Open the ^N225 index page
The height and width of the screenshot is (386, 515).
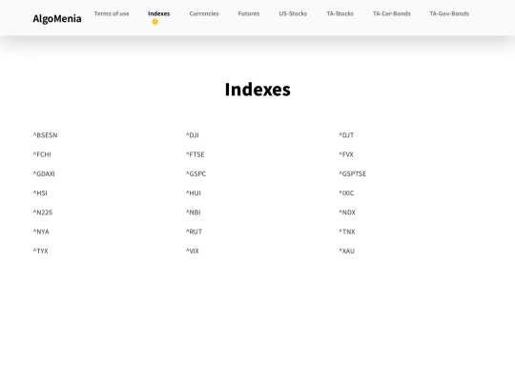point(43,213)
